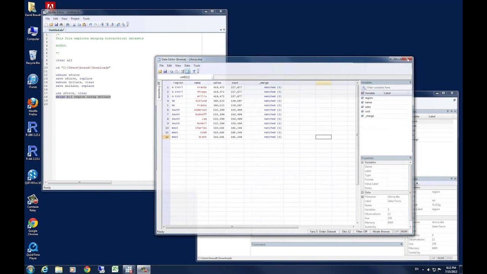Open Data menu in Data Editor
The width and height of the screenshot is (487, 274).
pos(187,65)
